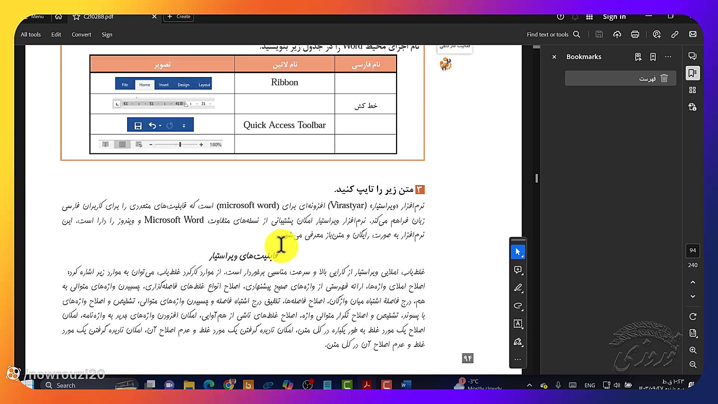Expand more tools in floating toolbar
This screenshot has width=718, height=404.
(518, 359)
